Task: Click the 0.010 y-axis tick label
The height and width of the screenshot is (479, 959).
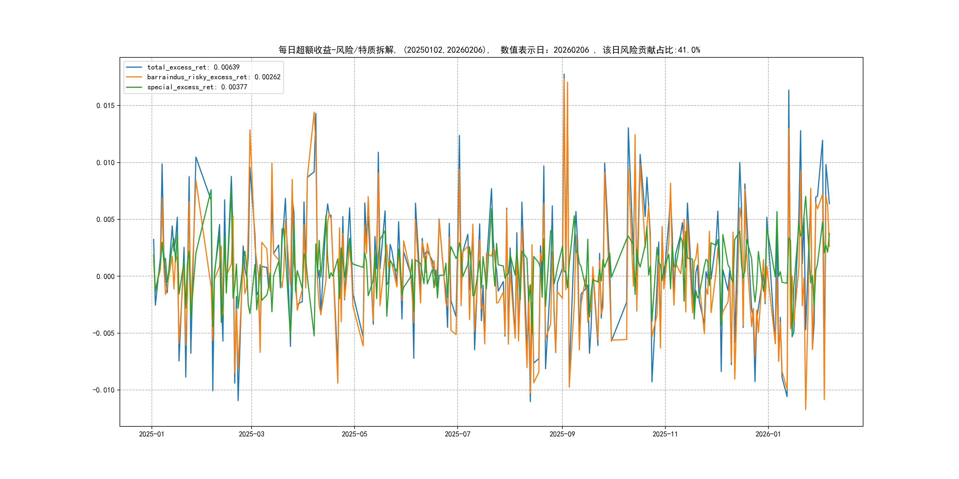Action: point(105,163)
